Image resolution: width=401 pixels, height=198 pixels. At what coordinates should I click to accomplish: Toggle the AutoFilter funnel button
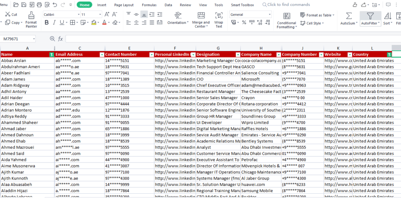(370, 19)
